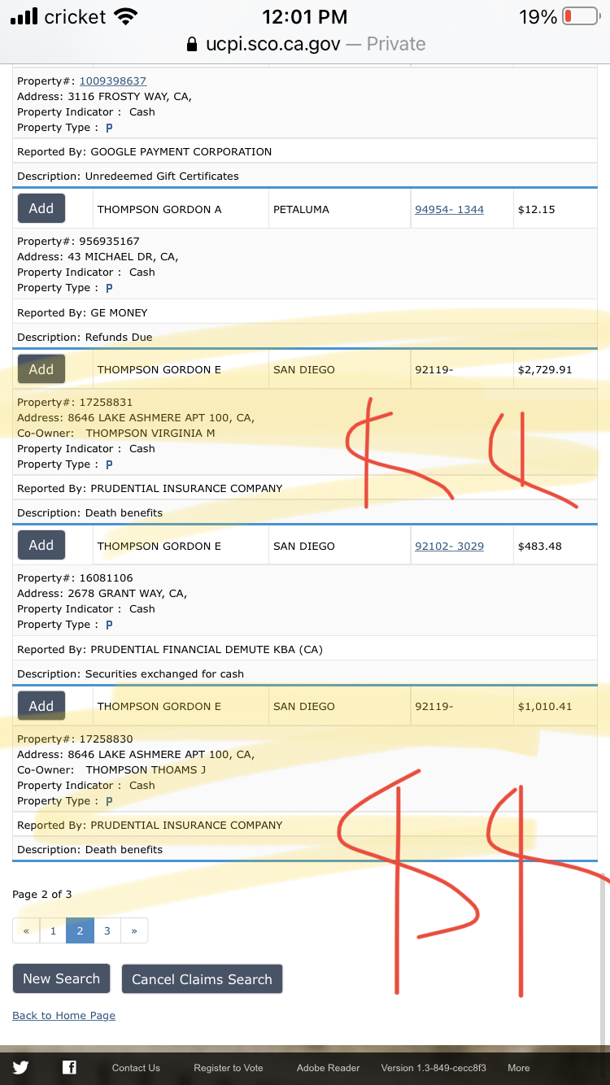Select the PETALUMA city cell
The height and width of the screenshot is (1085, 610).
click(x=341, y=209)
